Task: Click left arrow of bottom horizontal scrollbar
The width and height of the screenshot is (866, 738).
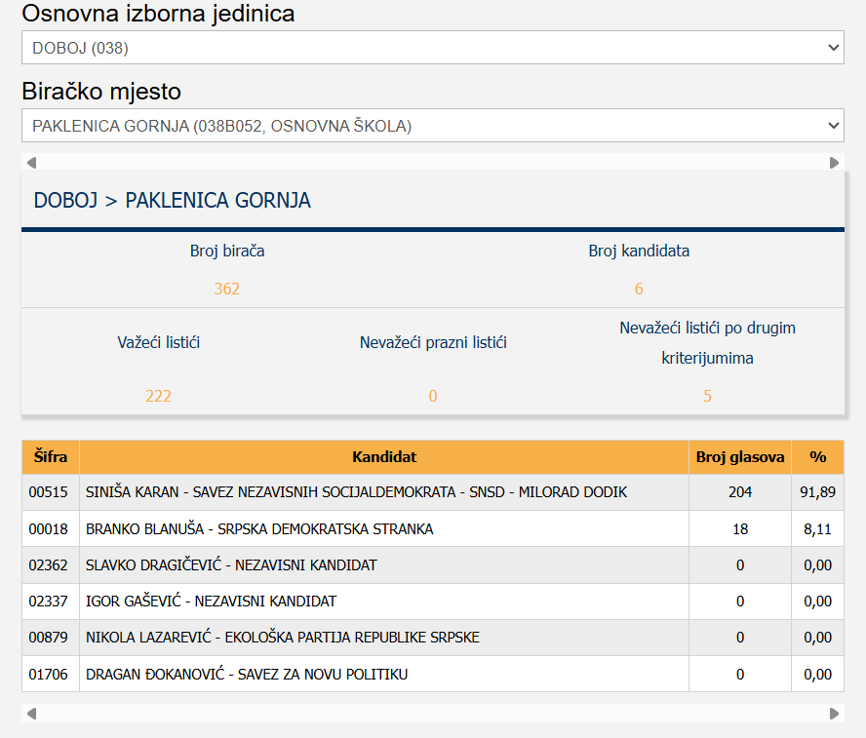Action: (31, 714)
